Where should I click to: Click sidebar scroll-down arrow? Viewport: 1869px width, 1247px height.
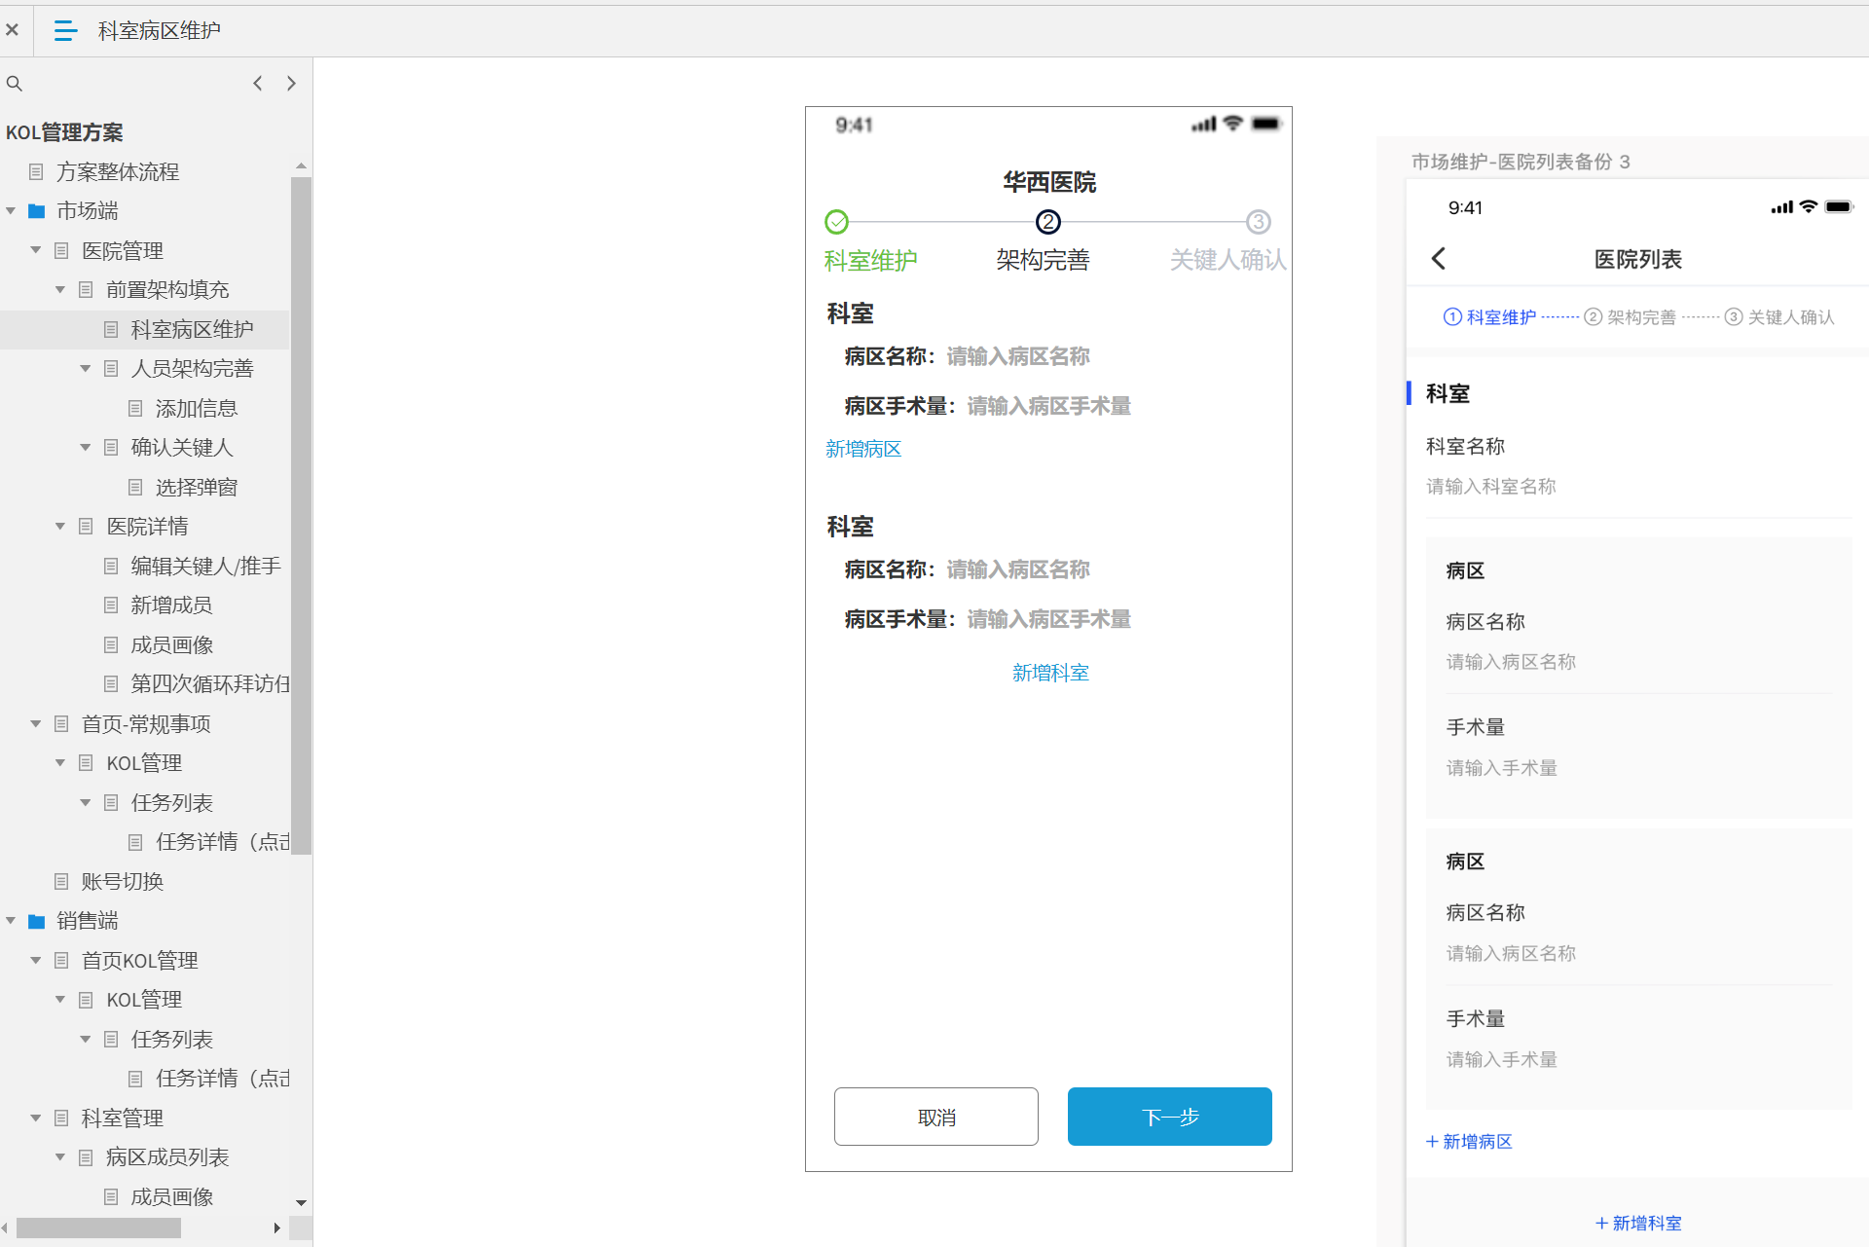pos(301,1203)
